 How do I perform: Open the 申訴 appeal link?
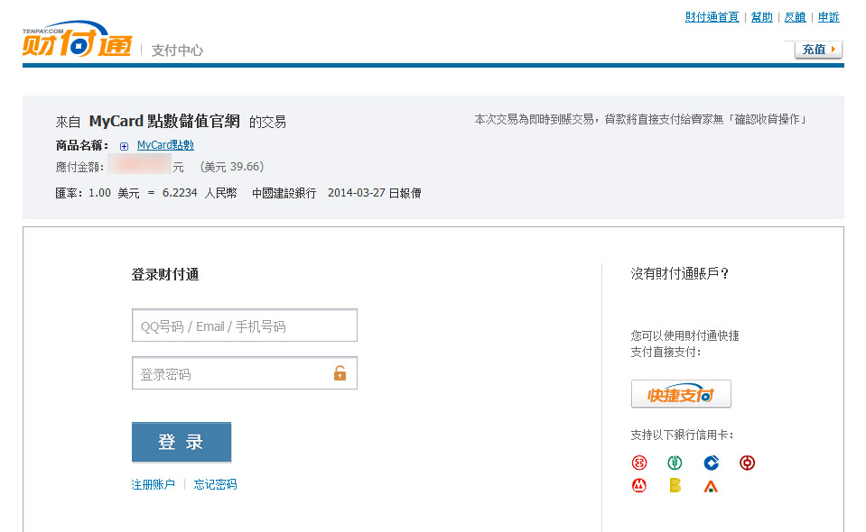click(x=828, y=17)
